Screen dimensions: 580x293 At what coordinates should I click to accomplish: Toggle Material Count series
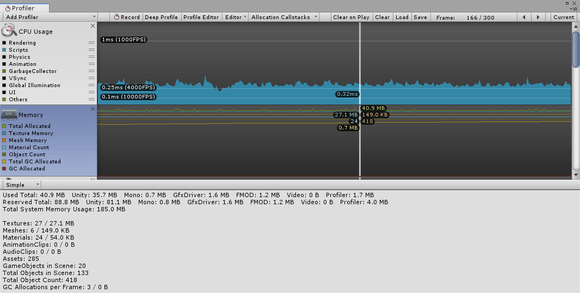pyautogui.click(x=4, y=148)
